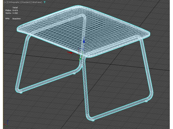Select the wireframe table top mesh

pos(83,31)
